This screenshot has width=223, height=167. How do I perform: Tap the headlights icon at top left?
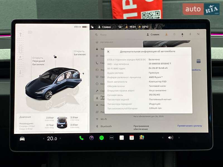click(x=30, y=32)
